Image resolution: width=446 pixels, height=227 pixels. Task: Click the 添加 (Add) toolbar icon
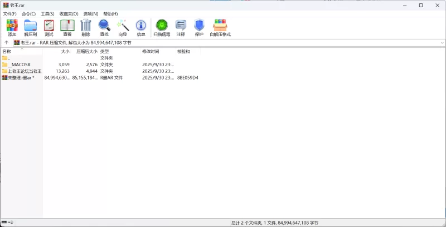click(x=12, y=27)
